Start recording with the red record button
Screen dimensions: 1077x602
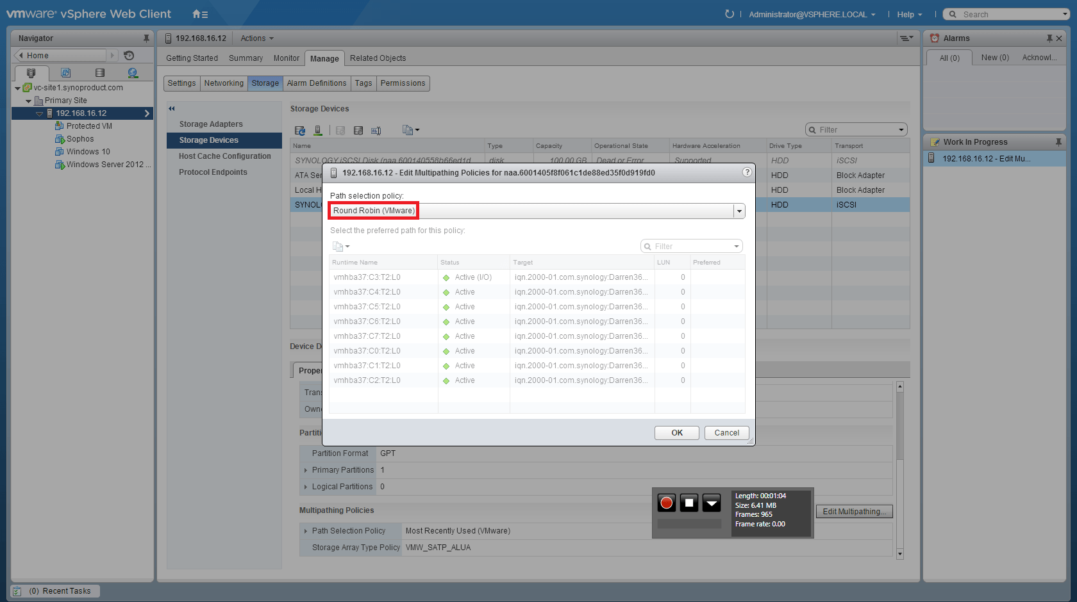tap(667, 503)
